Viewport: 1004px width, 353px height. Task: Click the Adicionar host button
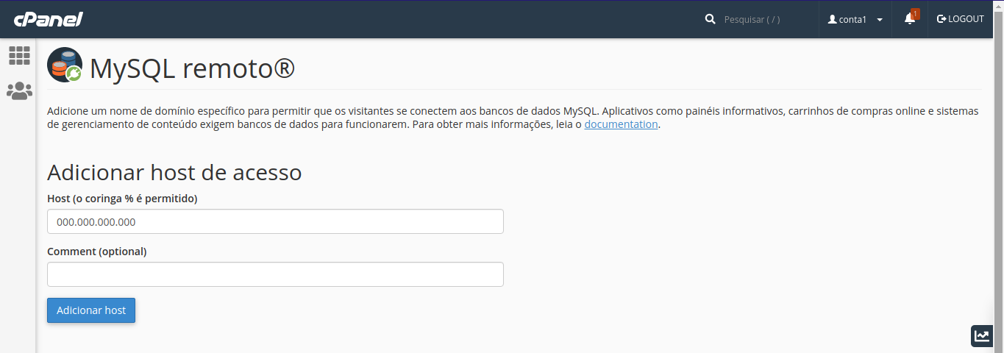tap(91, 310)
